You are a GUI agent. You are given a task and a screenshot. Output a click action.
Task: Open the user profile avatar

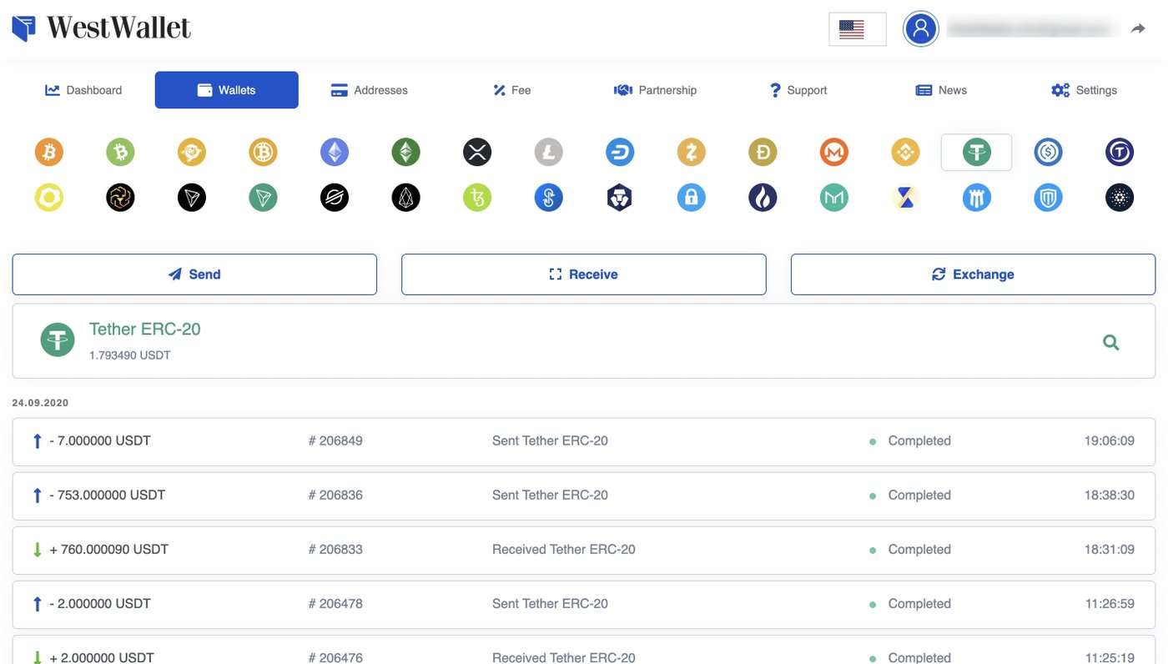point(920,29)
